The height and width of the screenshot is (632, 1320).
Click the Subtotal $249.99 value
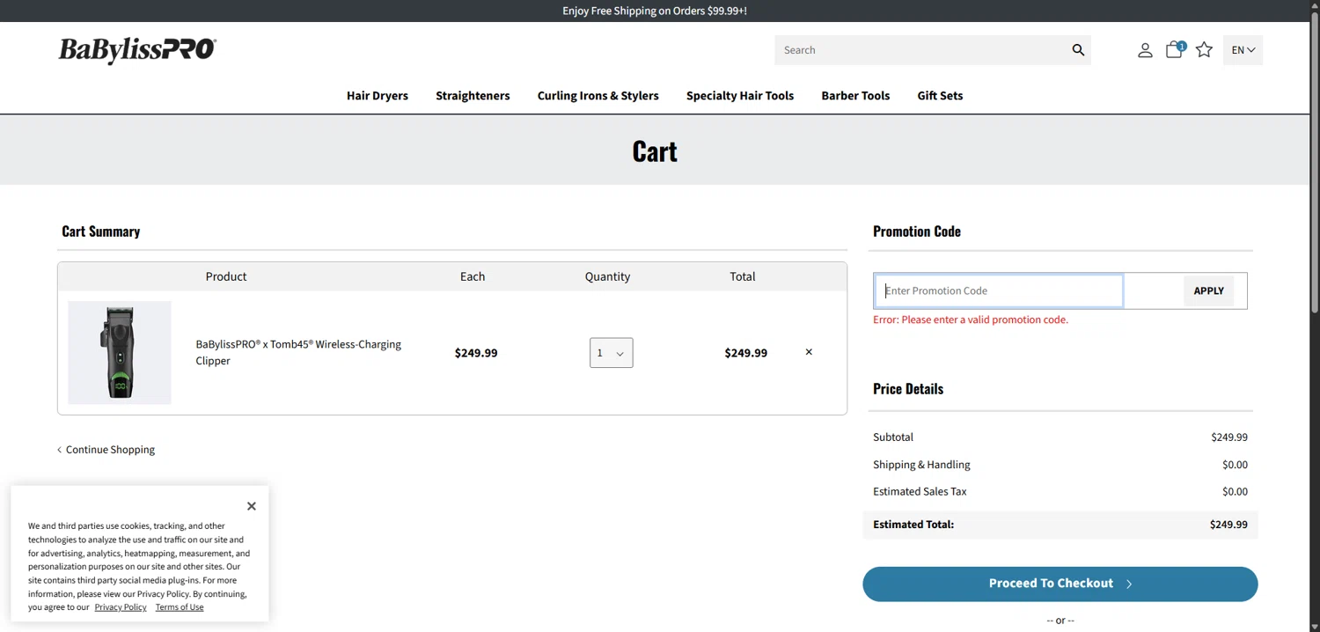(1229, 437)
